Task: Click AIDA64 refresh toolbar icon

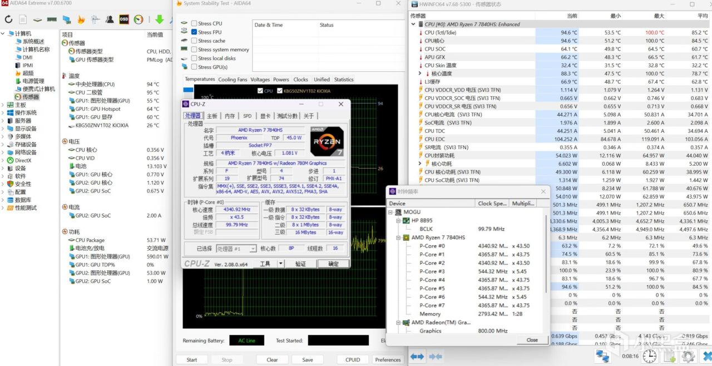Action: [8, 19]
